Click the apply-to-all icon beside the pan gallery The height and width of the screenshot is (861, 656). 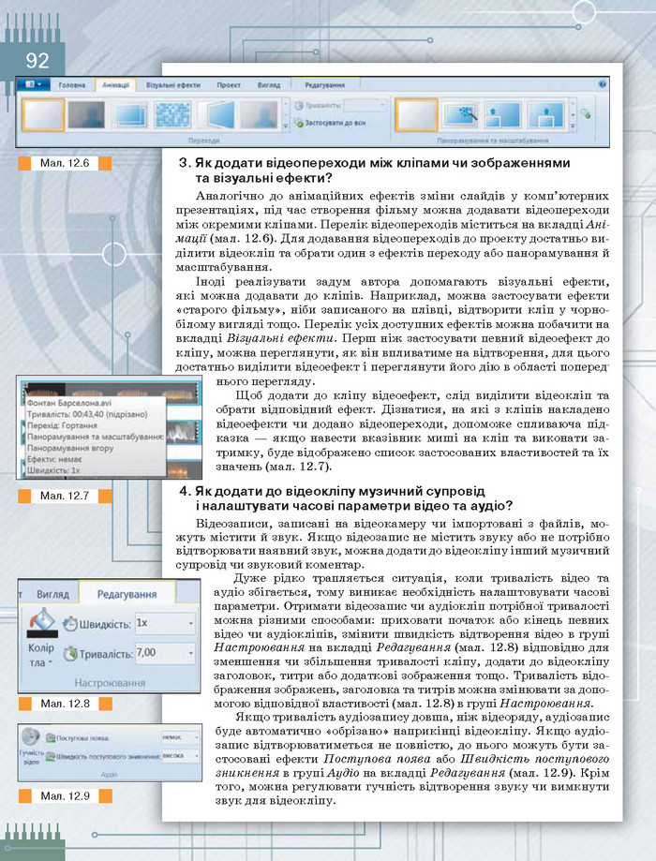pos(587,114)
